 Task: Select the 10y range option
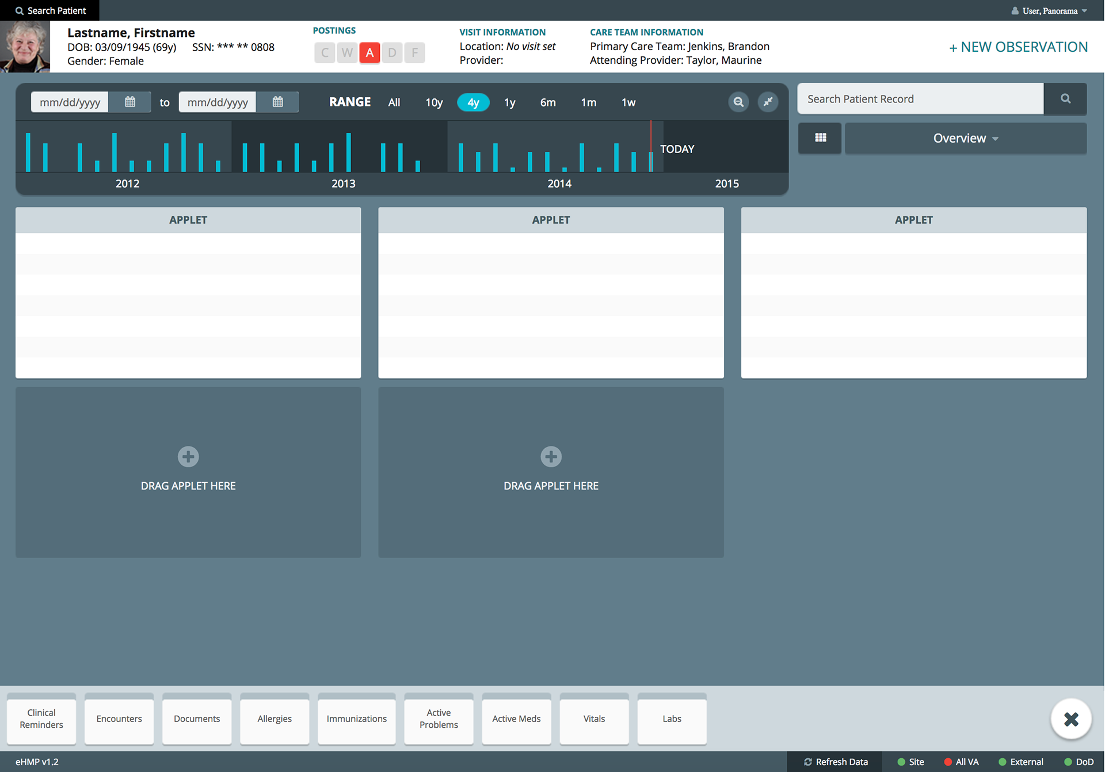[434, 102]
